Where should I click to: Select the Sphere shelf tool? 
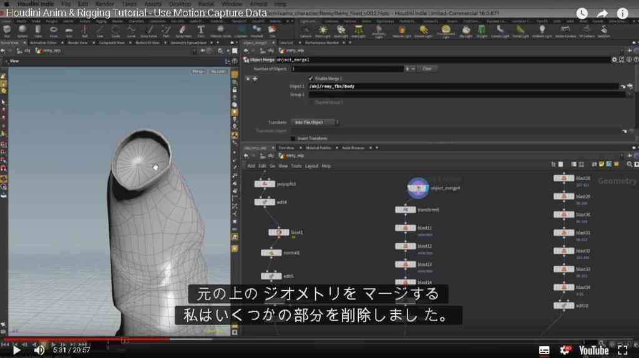[22, 31]
